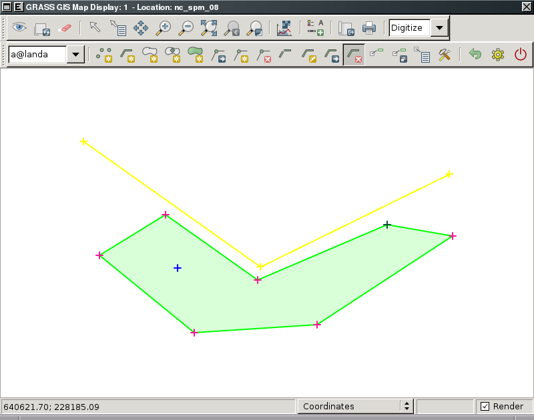Click the Display map eye icon
The width and height of the screenshot is (534, 420).
(19, 27)
